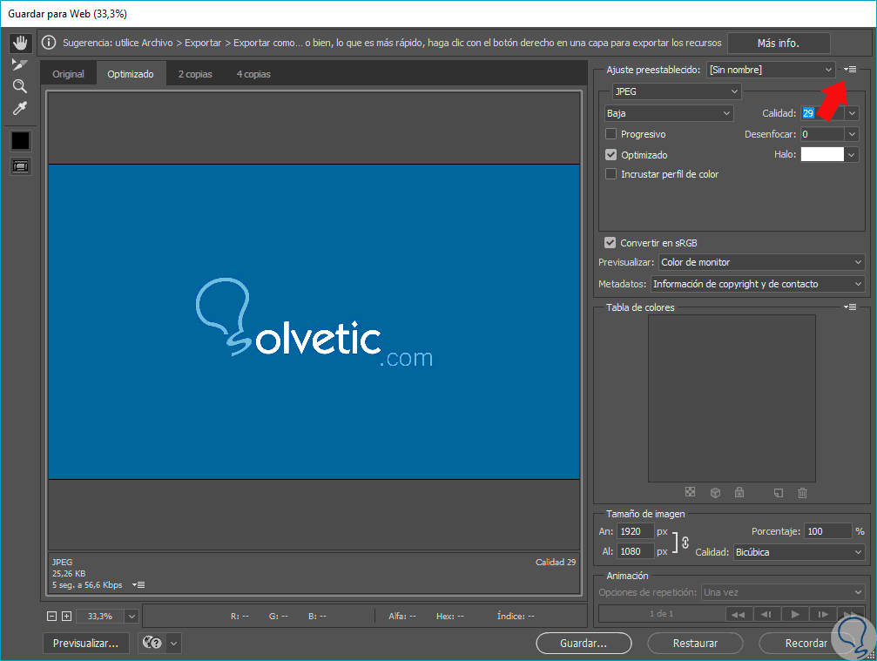This screenshot has height=661, width=877.
Task: Switch to the 2 copias tab
Action: pos(195,74)
